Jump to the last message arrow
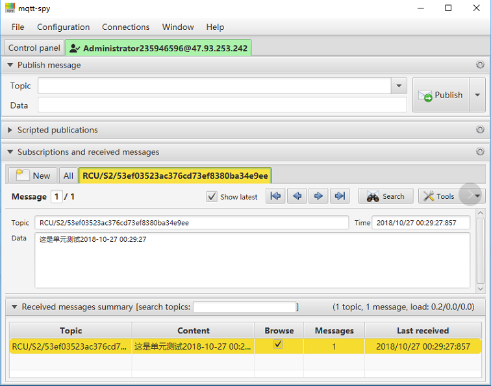This screenshot has width=491, height=386. coord(338,196)
